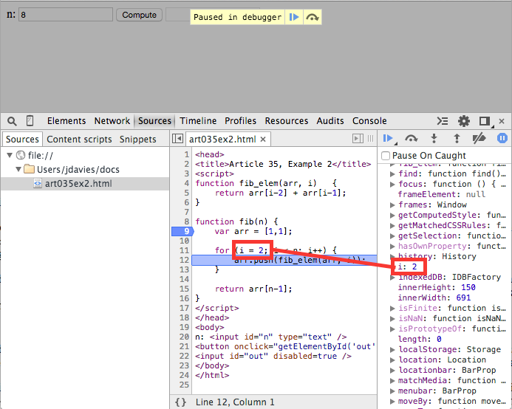Expand the isFinite function entry
Viewport: 512px width, 409px height.
pyautogui.click(x=393, y=309)
